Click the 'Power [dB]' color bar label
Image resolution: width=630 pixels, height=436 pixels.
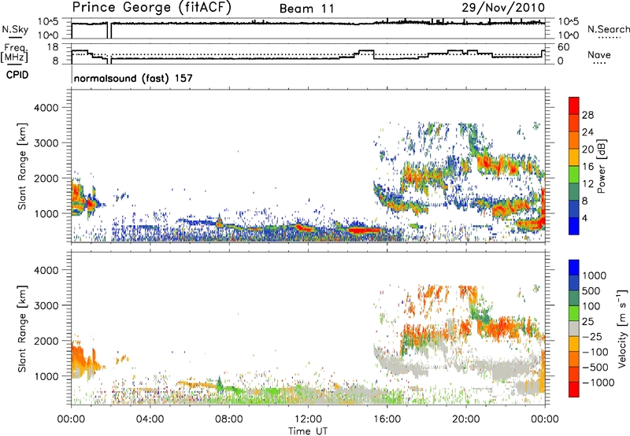coord(601,166)
